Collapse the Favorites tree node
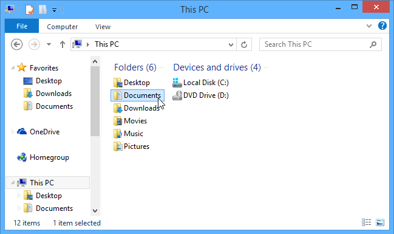Screen dimensions: 394x234 [13, 68]
